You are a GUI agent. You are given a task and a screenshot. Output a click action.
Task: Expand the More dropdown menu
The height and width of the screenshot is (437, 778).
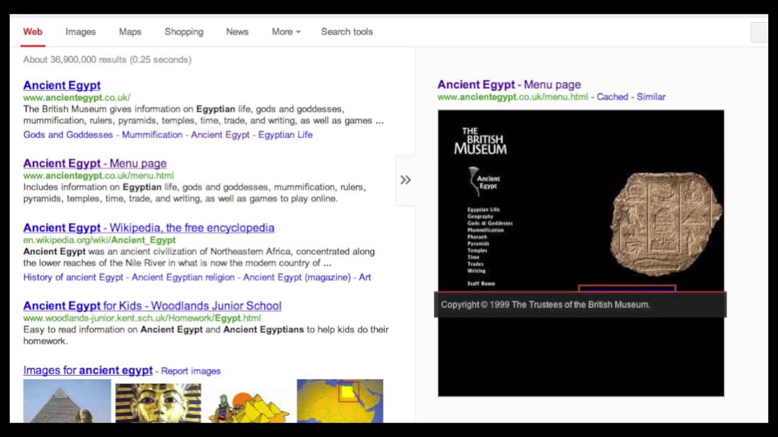point(286,32)
